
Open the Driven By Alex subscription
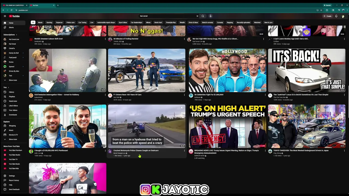(x=14, y=71)
